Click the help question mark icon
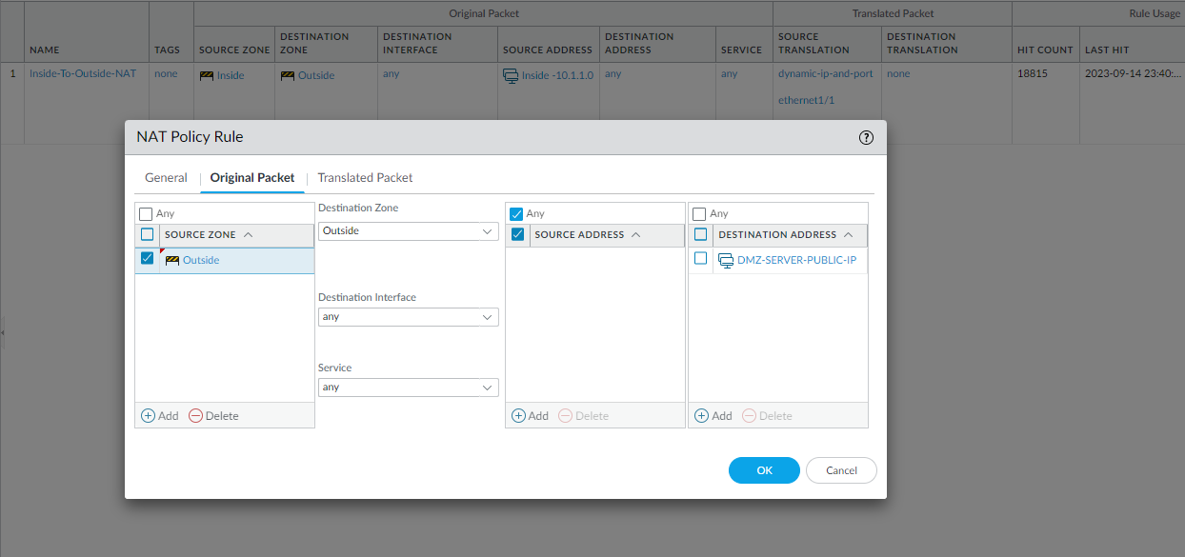 tap(866, 137)
